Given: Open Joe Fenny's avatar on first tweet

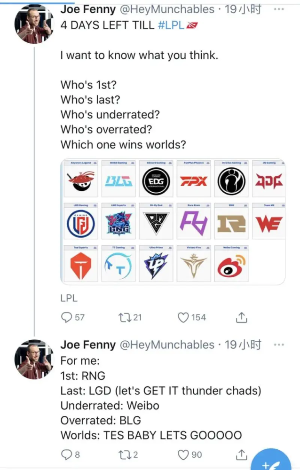Looking at the screenshot, I should 33,26.
